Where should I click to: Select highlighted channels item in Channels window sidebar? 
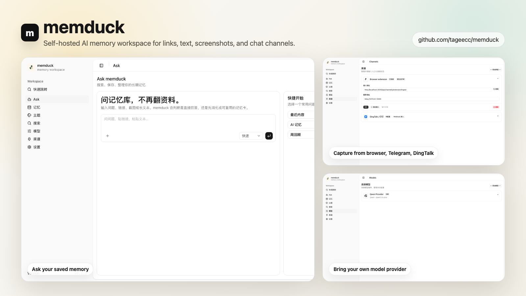tap(341, 99)
